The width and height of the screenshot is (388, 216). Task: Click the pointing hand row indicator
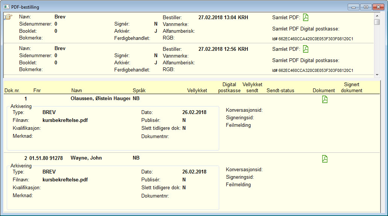pos(8,17)
